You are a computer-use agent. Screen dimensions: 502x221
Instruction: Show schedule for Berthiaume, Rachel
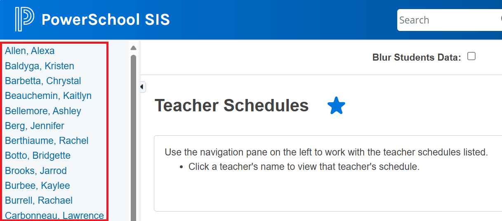(47, 141)
